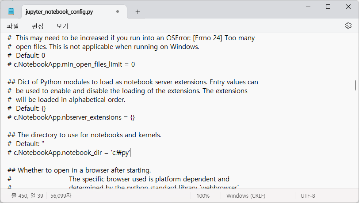This screenshot has height=203, width=359.
Task: Place cursor in the min_open_files_limit line
Action: tap(71, 64)
